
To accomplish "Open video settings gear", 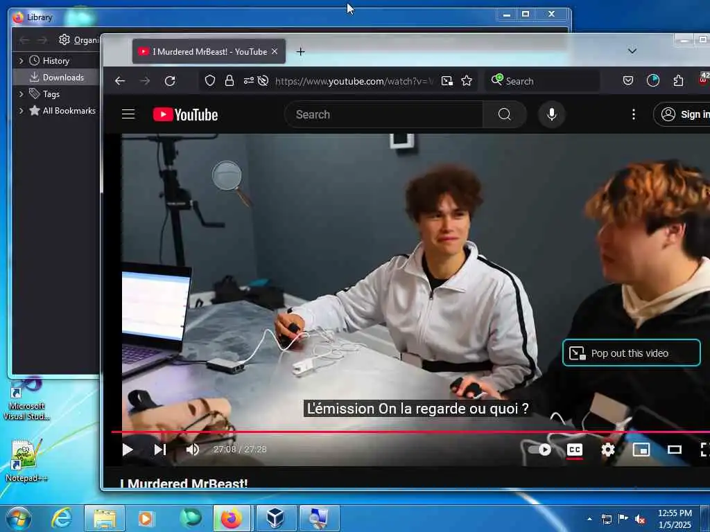I will pyautogui.click(x=607, y=450).
